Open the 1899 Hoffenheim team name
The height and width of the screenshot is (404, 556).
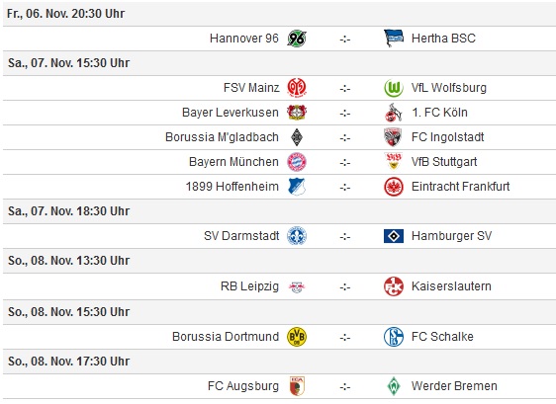tap(232, 187)
